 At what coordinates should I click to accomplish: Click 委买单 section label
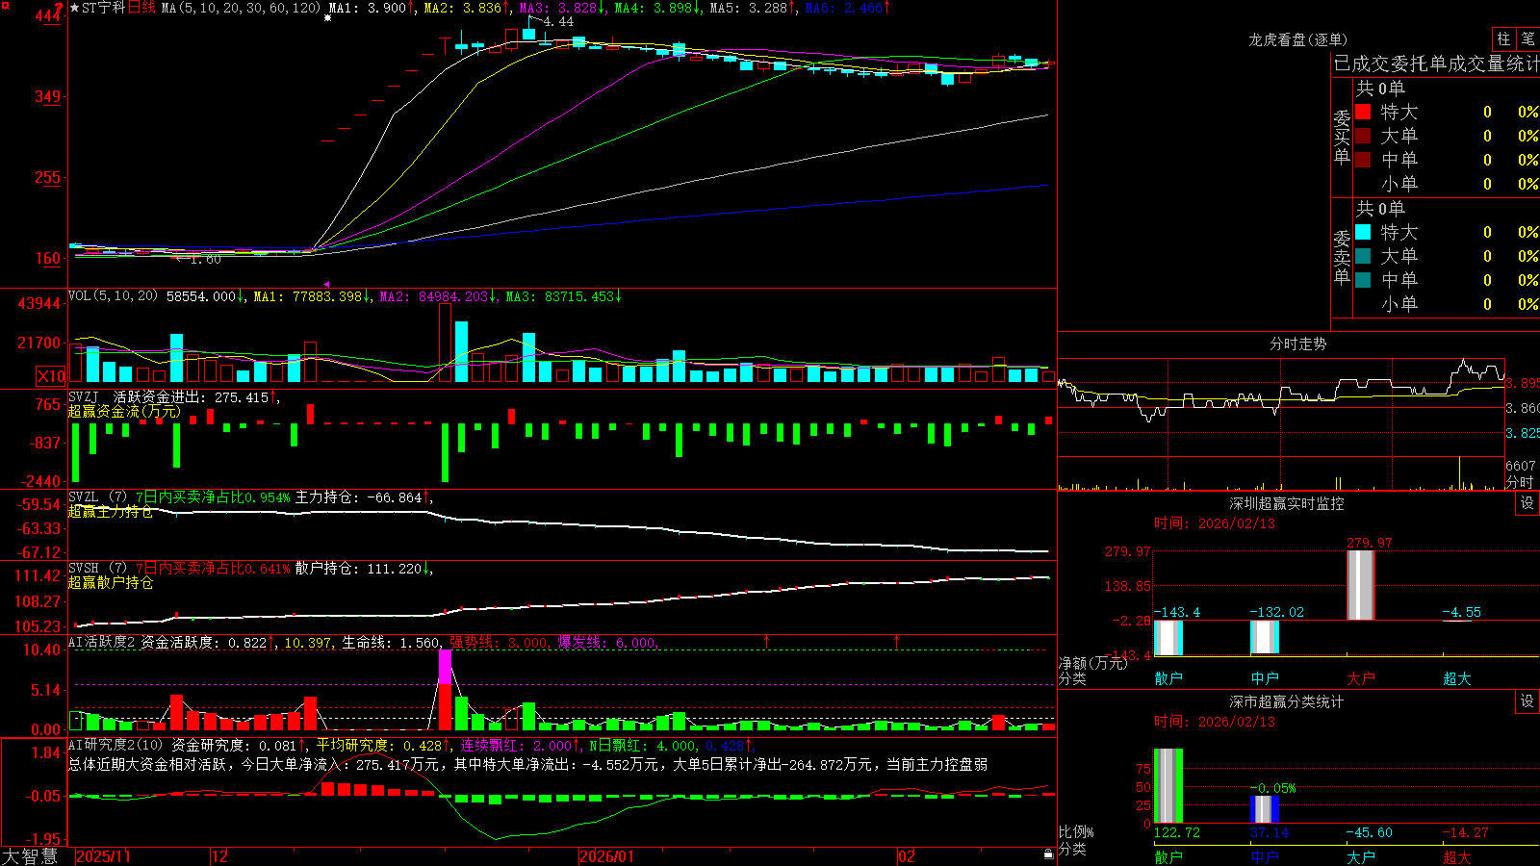(x=1342, y=137)
